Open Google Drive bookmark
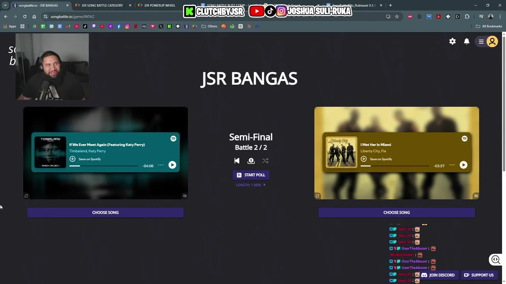506x284 pixels. coord(34,26)
